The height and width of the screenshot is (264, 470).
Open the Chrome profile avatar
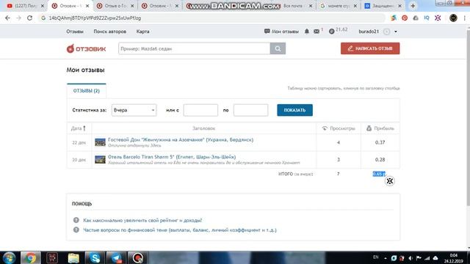(453, 18)
